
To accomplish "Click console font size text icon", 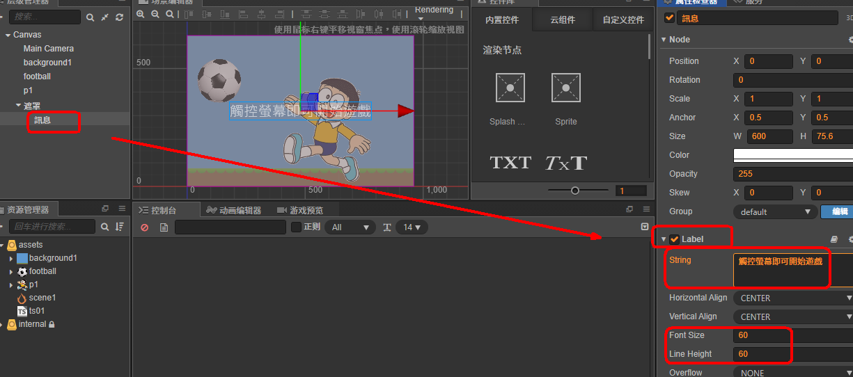I will 387,227.
